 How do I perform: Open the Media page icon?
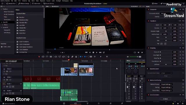(x=64, y=104)
